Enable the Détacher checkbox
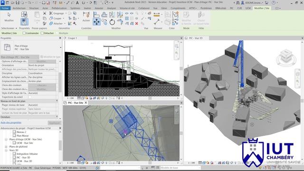The width and height of the screenshot is (304, 171). 42,33
